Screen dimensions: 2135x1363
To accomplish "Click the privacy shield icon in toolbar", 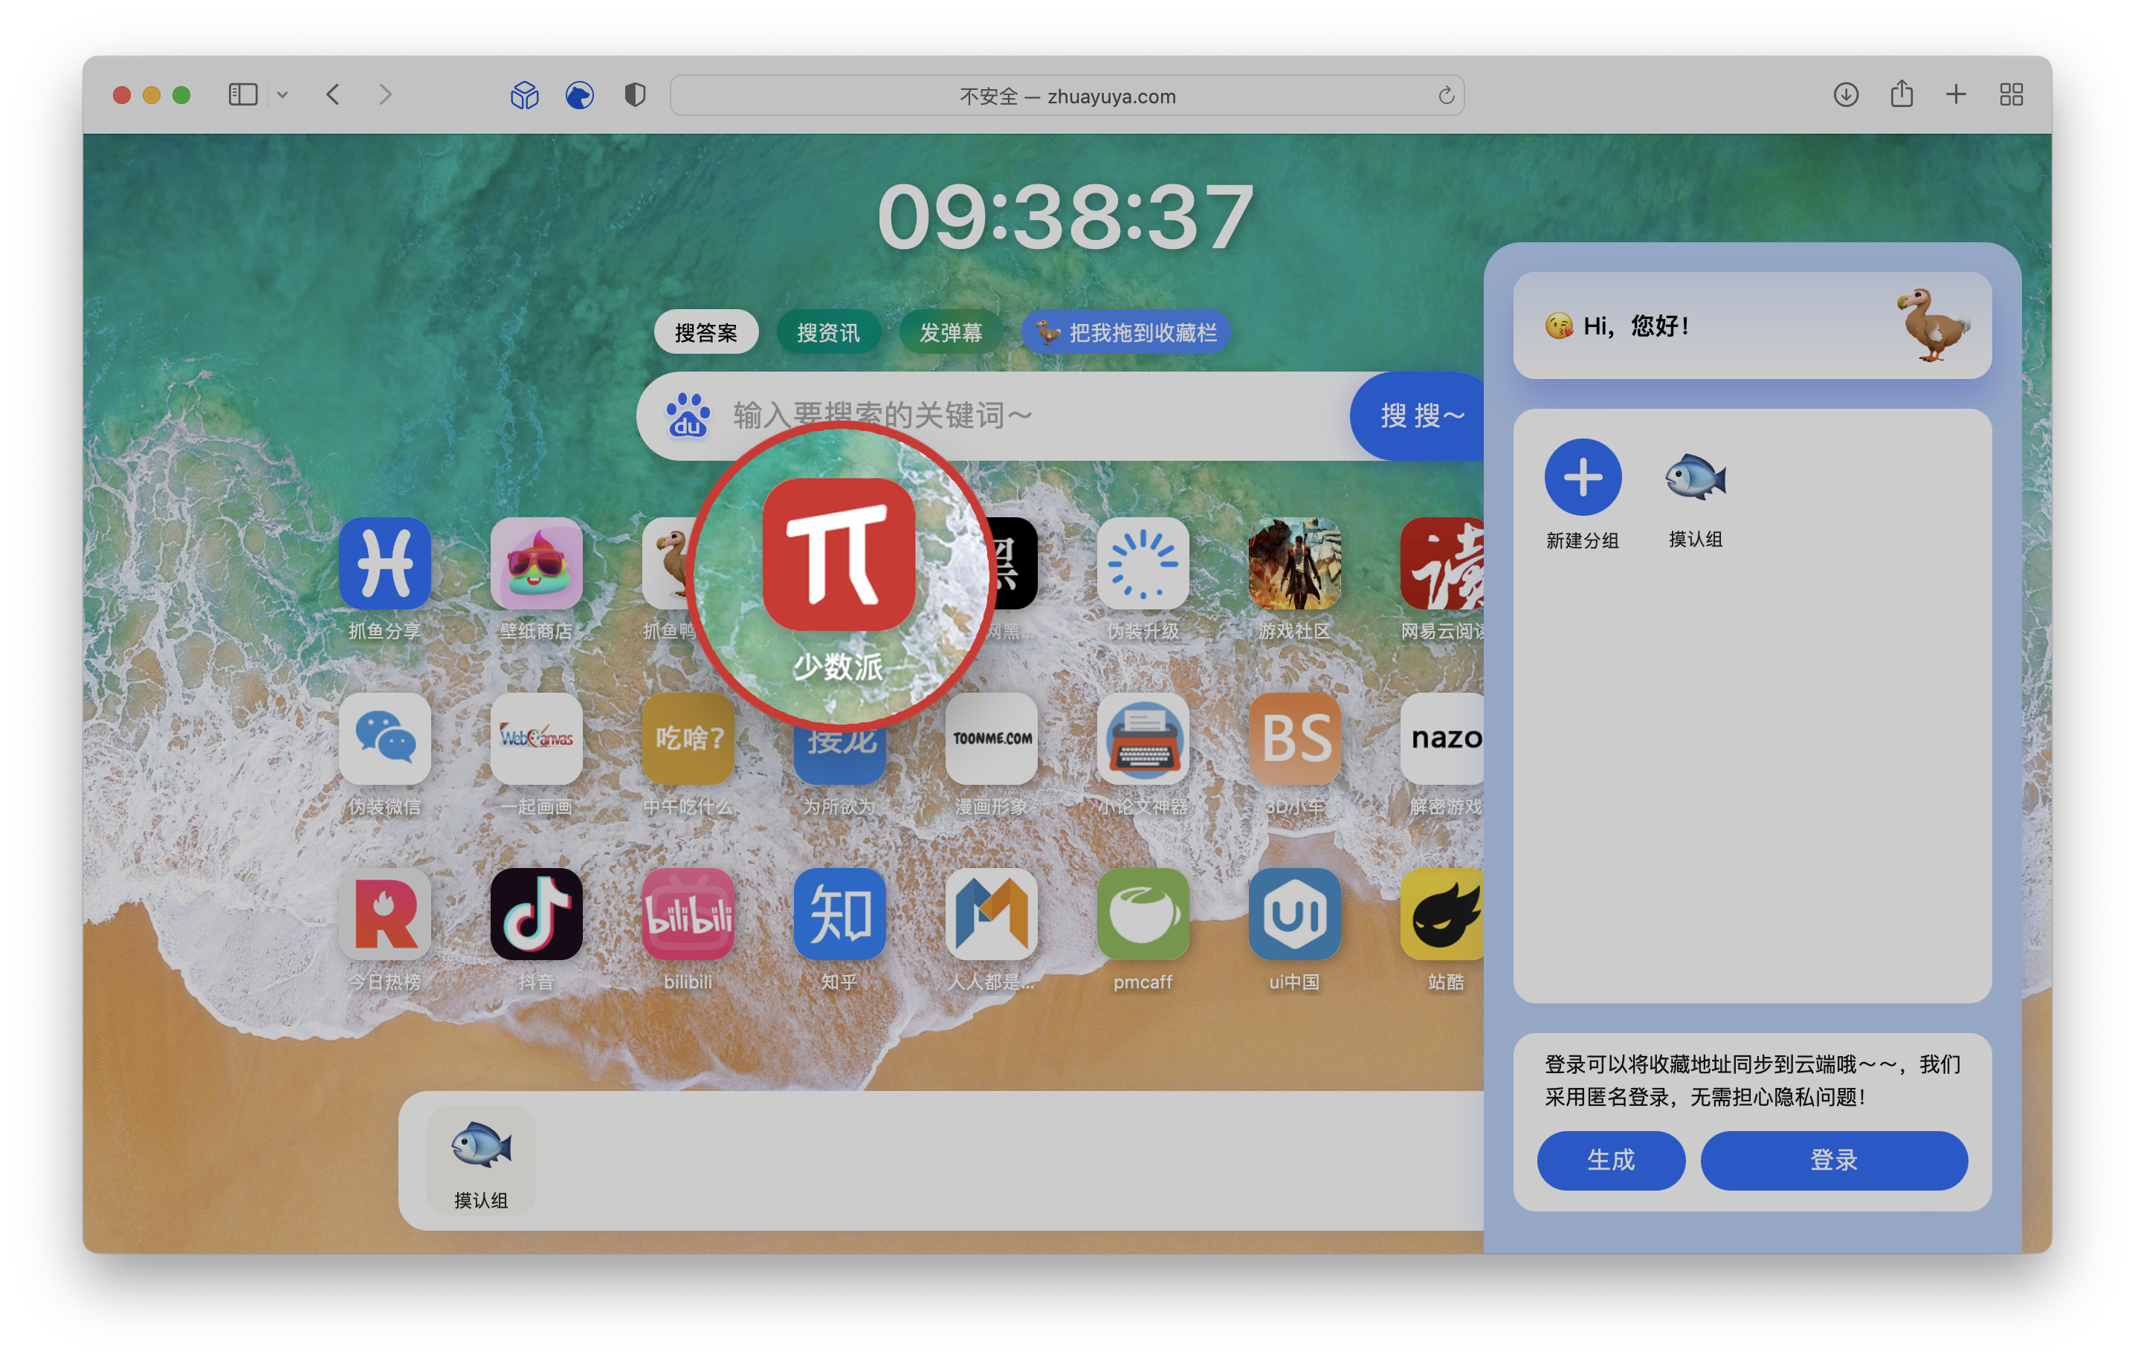I will (x=635, y=95).
